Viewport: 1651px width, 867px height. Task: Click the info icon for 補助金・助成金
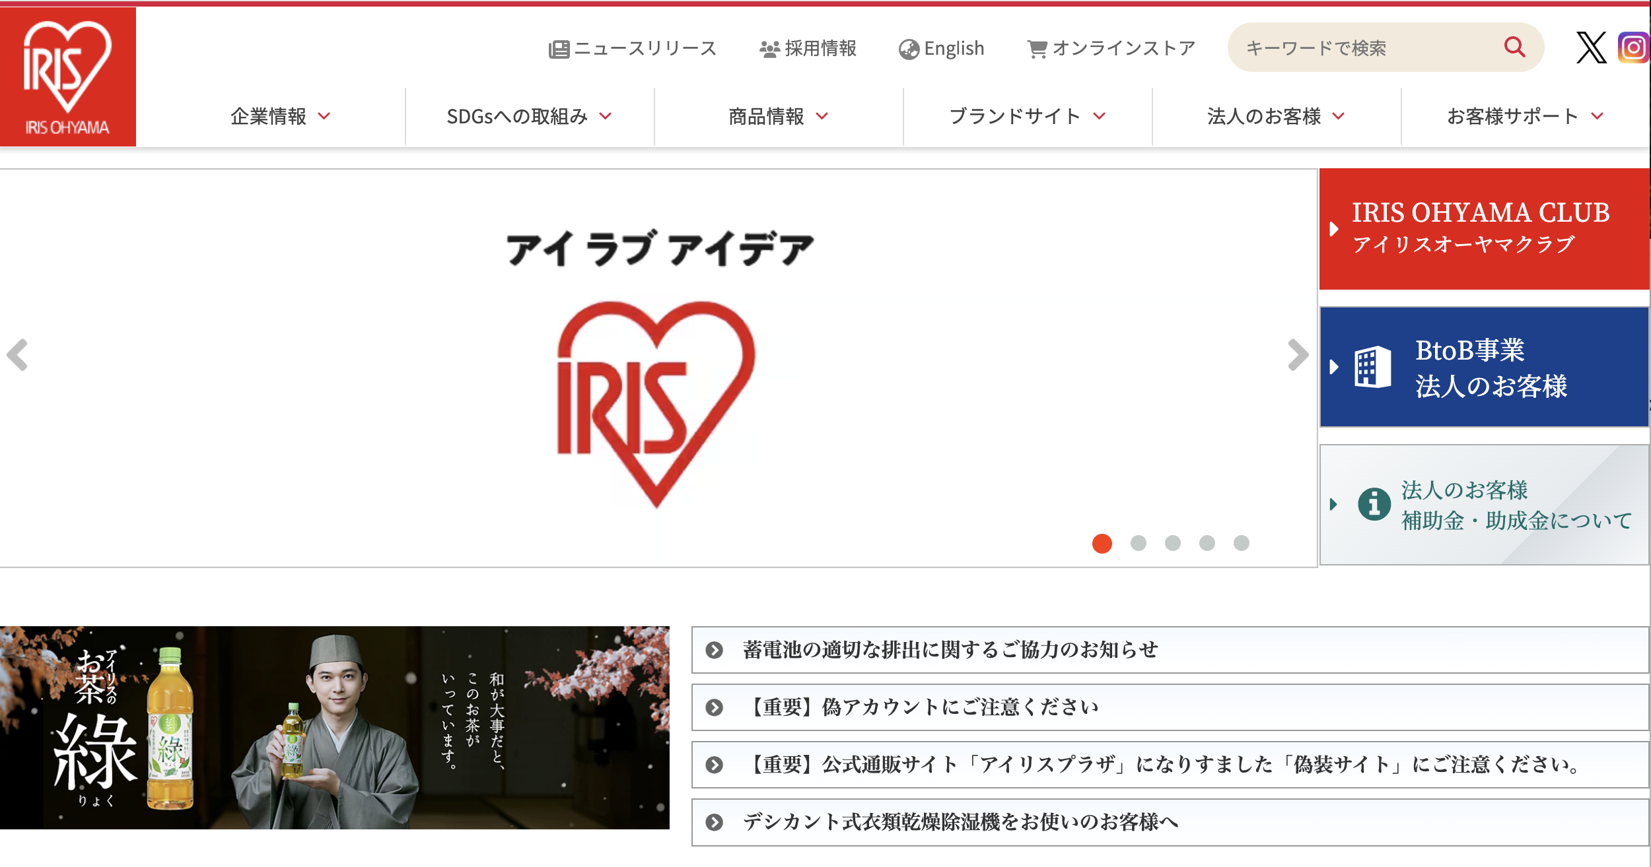1374,505
